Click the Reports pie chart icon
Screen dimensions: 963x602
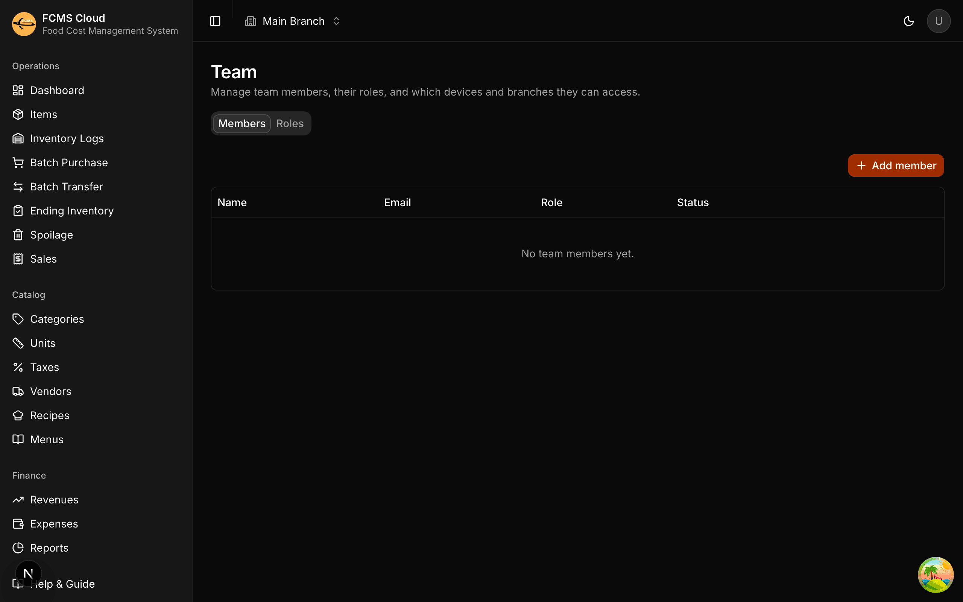18,548
